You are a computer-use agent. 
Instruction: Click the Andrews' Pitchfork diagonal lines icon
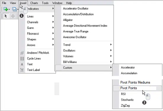(x=22, y=53)
